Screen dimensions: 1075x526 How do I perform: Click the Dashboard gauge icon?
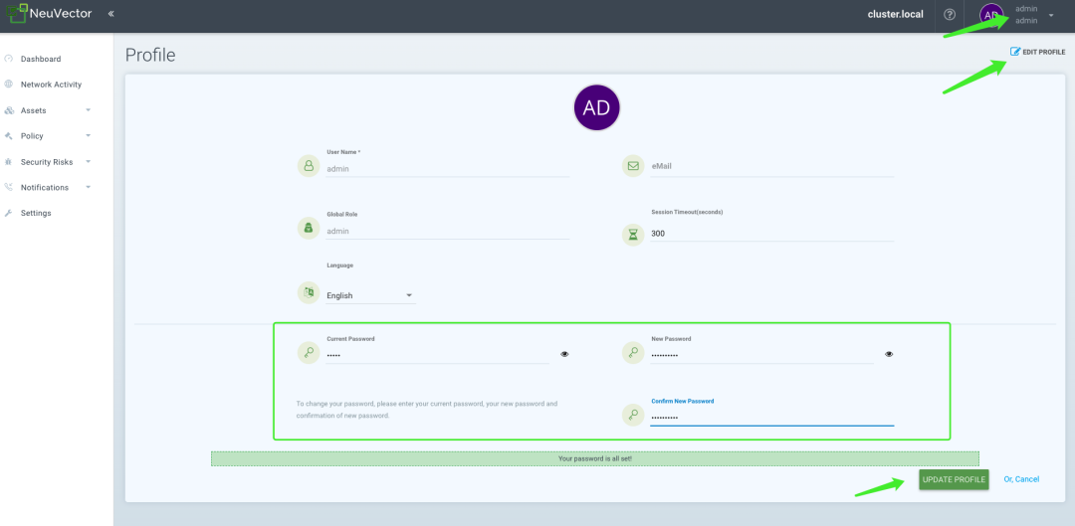[9, 59]
